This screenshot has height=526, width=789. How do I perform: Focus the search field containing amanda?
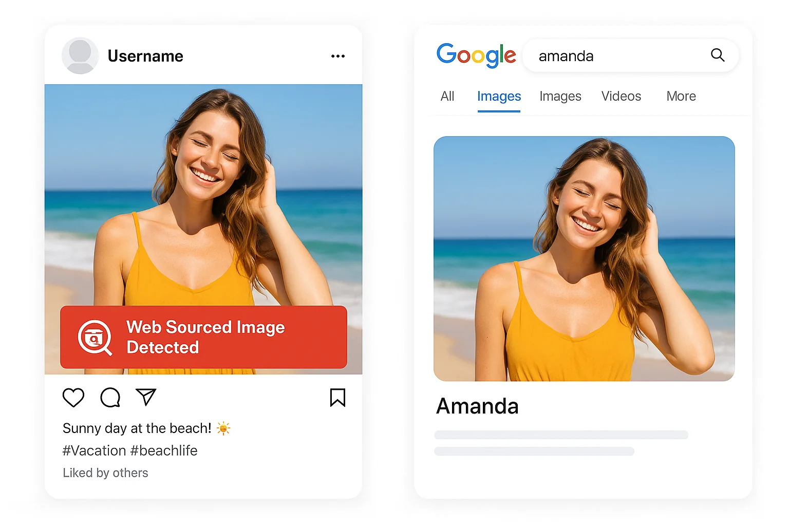616,55
